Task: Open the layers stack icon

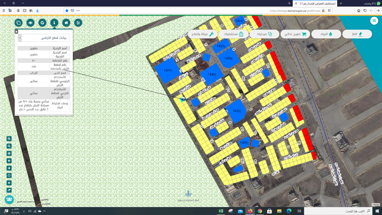Action: (18, 23)
